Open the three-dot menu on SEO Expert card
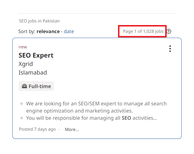Image resolution: width=194 pixels, height=154 pixels. click(170, 49)
